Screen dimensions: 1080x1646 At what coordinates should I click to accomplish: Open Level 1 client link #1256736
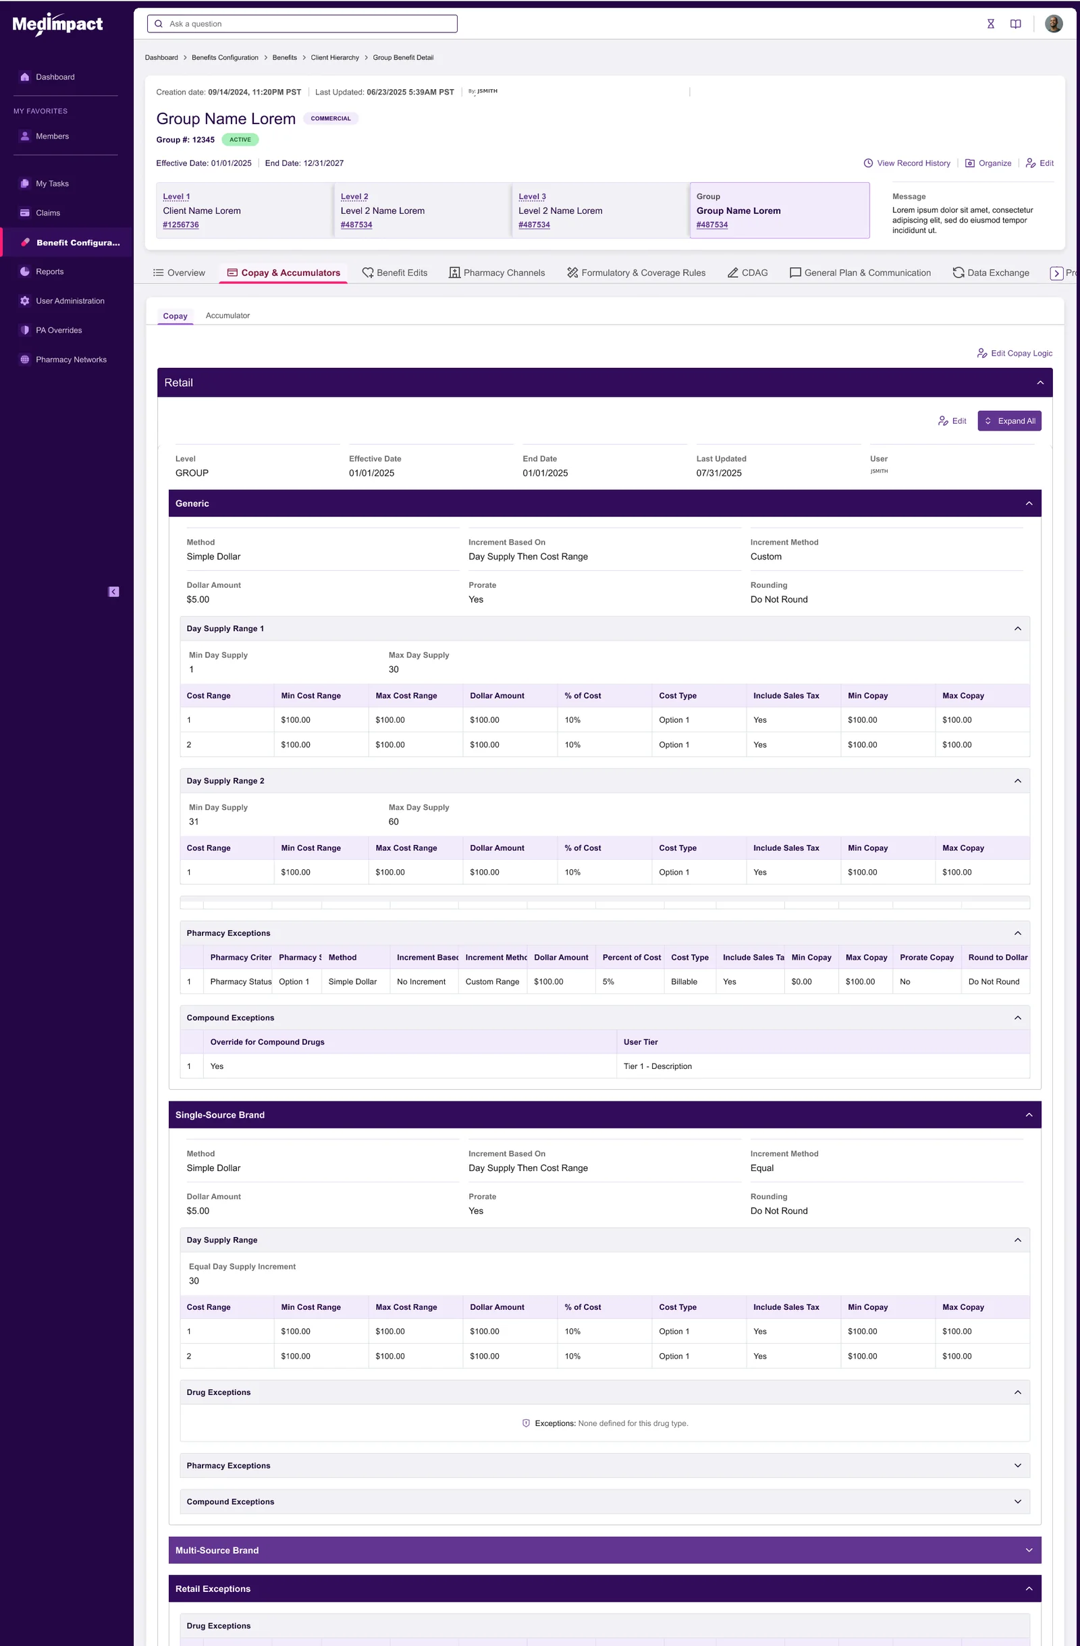click(x=181, y=225)
